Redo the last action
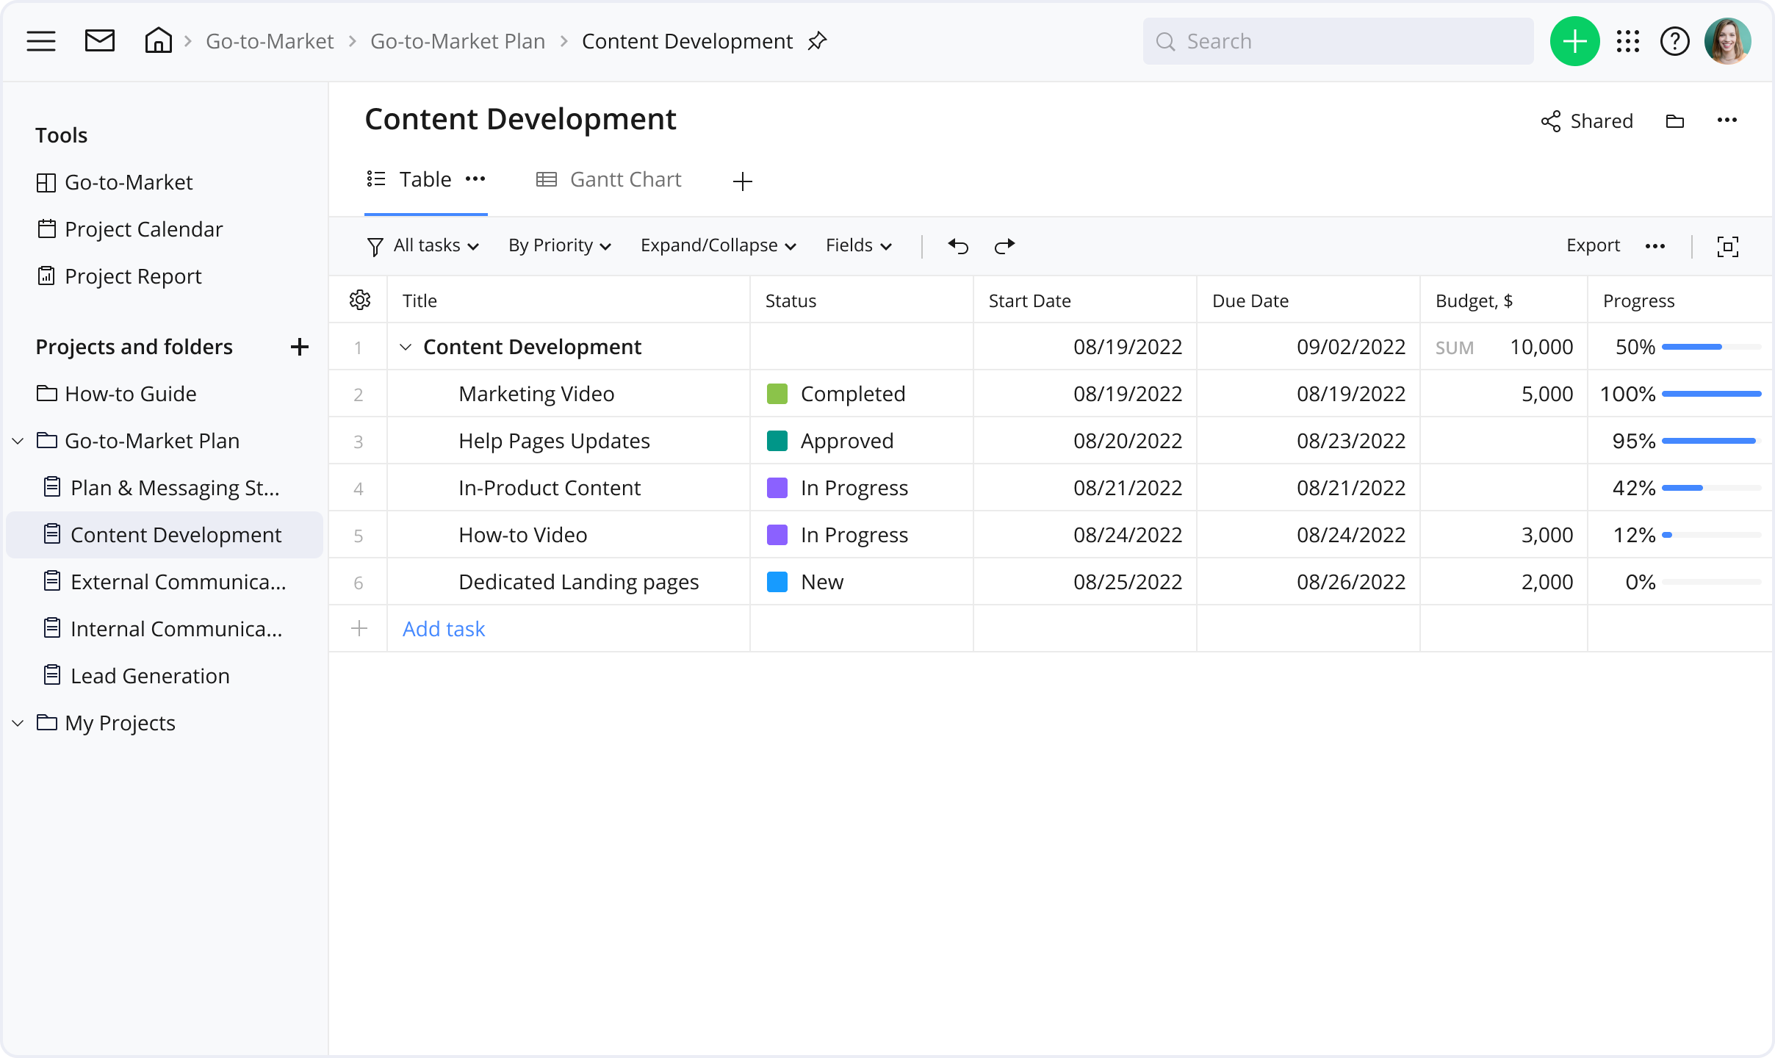Viewport: 1775px width, 1058px height. [x=1004, y=245]
